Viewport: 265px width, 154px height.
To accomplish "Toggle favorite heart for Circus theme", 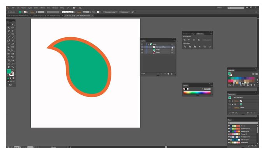I will click(229, 126).
